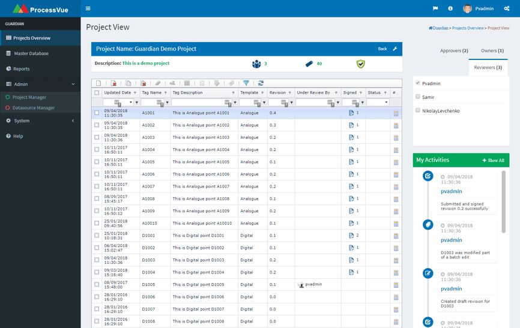This screenshot has width=520, height=328.
Task: Click the new document toolbar icon
Action: point(98,83)
